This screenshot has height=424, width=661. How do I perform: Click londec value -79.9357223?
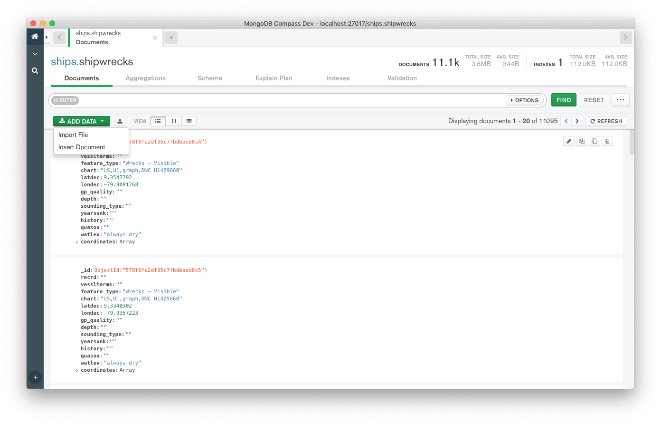pos(121,313)
